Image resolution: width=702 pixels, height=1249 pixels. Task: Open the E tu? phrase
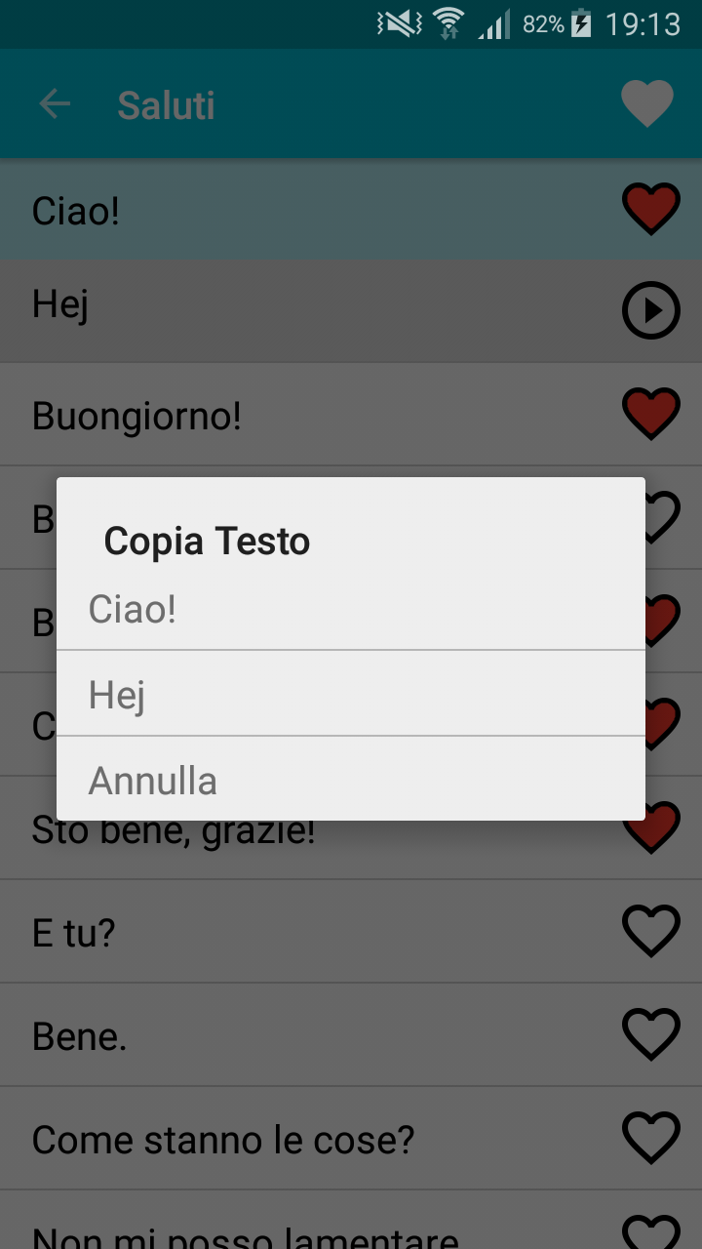point(351,932)
